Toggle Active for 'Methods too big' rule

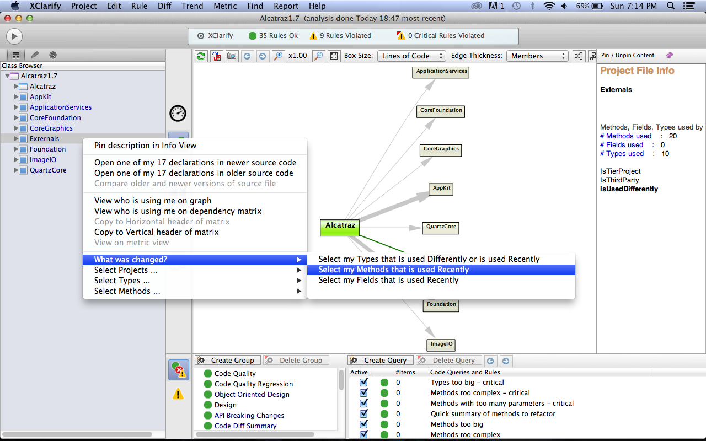click(x=363, y=424)
